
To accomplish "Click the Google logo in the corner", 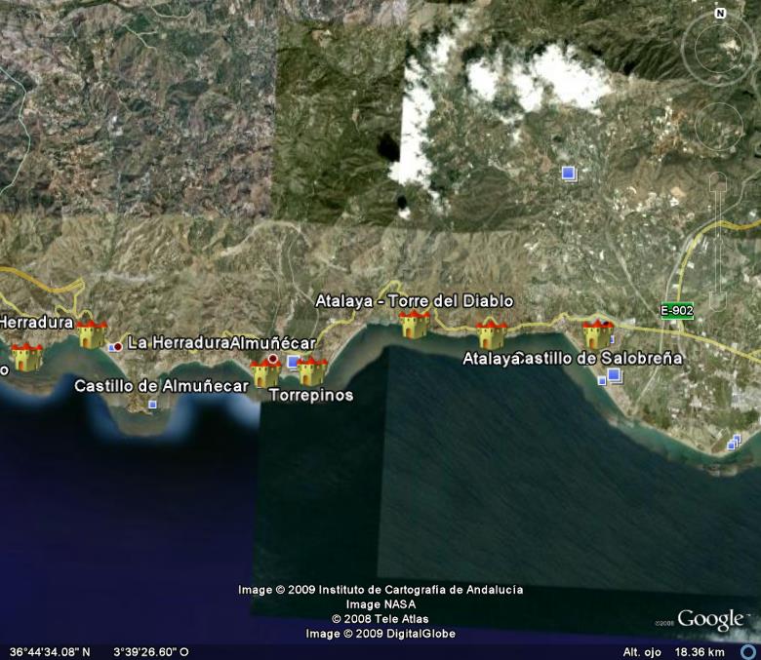I will (709, 619).
